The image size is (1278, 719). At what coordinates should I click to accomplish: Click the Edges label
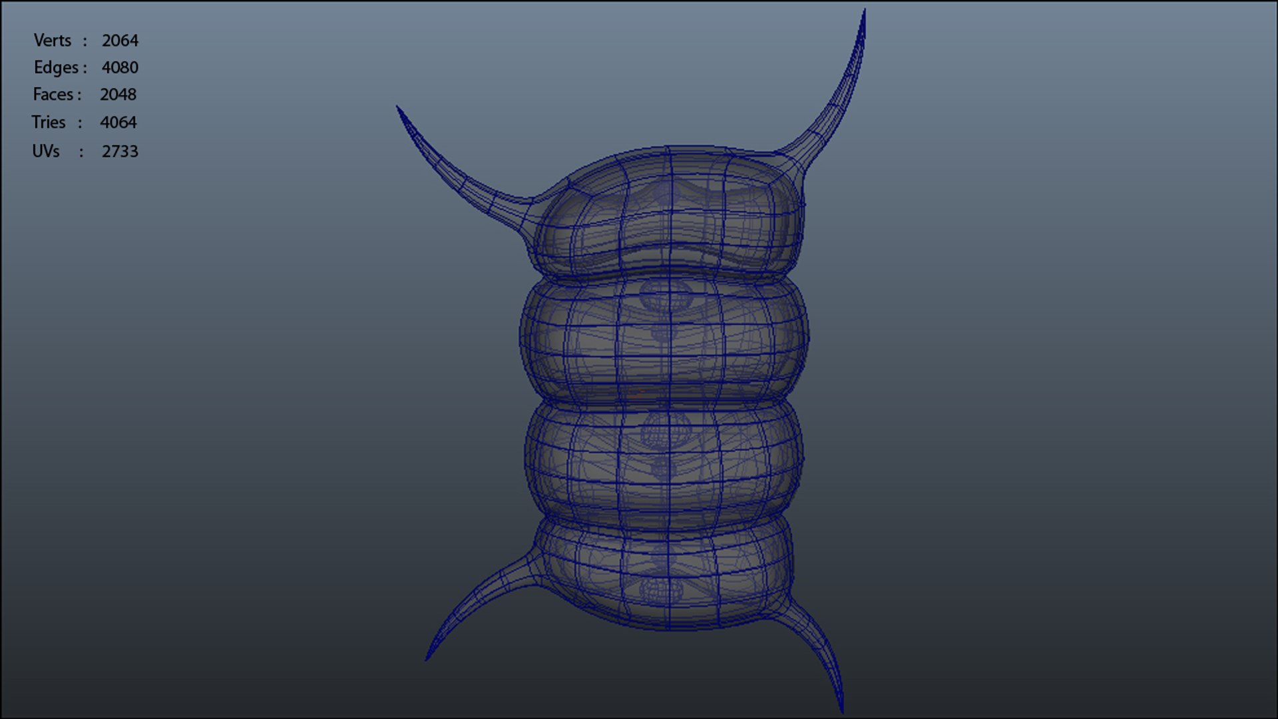pos(57,68)
